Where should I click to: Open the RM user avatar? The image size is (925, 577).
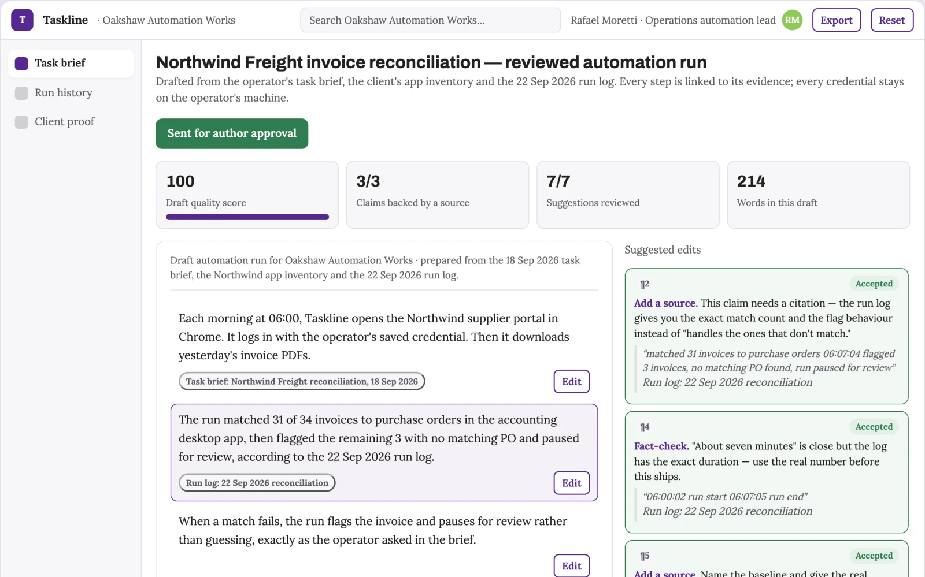tap(792, 20)
